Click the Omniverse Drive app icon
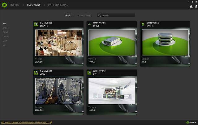Viewport: 198px width, 125px height. pyautogui.click(x=89, y=24)
